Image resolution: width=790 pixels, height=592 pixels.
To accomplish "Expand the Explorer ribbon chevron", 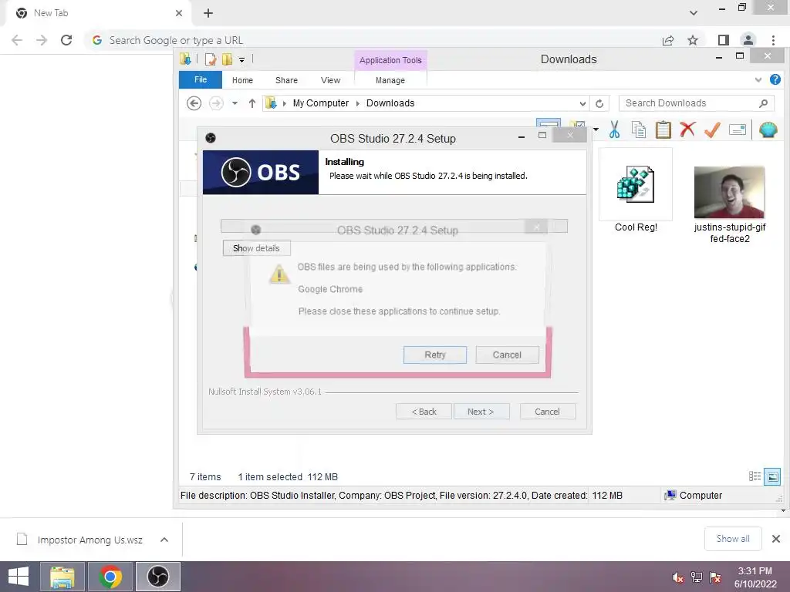I will pyautogui.click(x=758, y=80).
